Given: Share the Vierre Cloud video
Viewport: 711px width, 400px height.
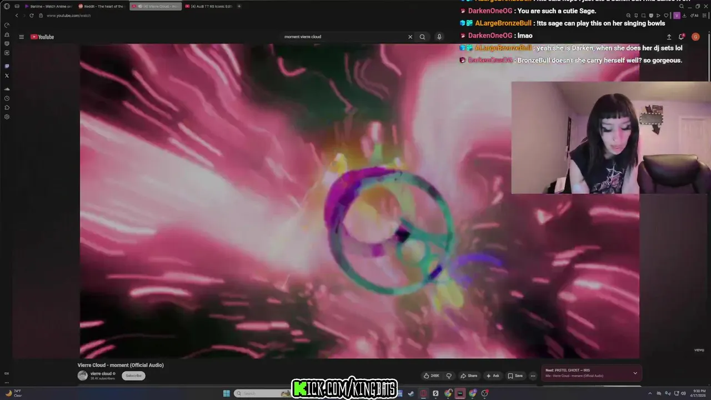Looking at the screenshot, I should [x=469, y=376].
